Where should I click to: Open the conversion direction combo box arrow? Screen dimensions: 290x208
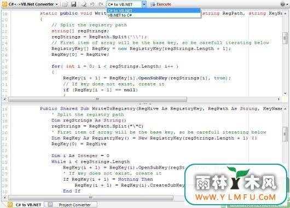[144, 4]
